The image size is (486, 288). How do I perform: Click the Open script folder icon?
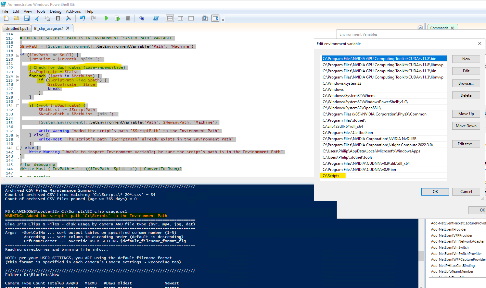pyautogui.click(x=17, y=18)
